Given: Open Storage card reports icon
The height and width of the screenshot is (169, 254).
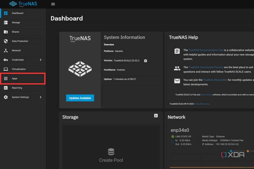Looking at the screenshot, I should [156, 116].
